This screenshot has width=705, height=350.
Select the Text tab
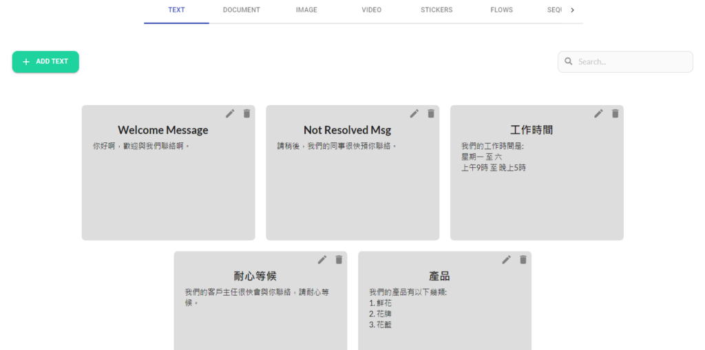coord(176,10)
